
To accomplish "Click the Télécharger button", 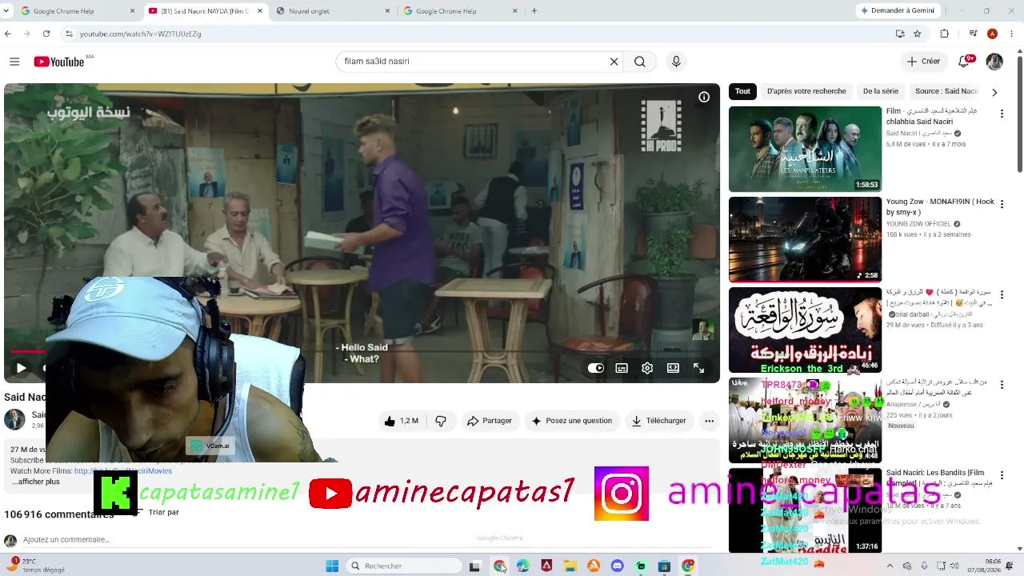I will click(x=659, y=421).
